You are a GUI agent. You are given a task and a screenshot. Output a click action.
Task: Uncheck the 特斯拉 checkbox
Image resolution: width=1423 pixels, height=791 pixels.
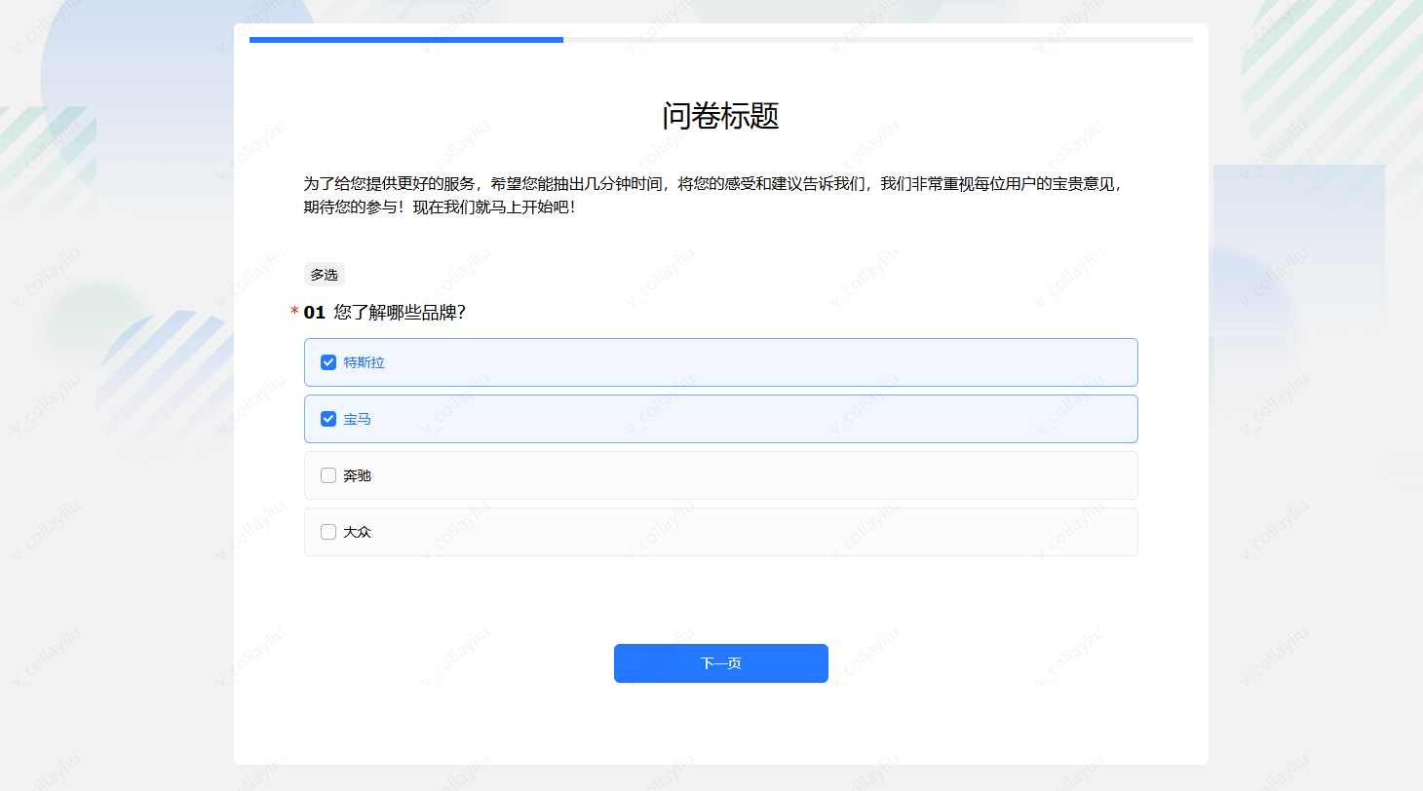(x=328, y=362)
